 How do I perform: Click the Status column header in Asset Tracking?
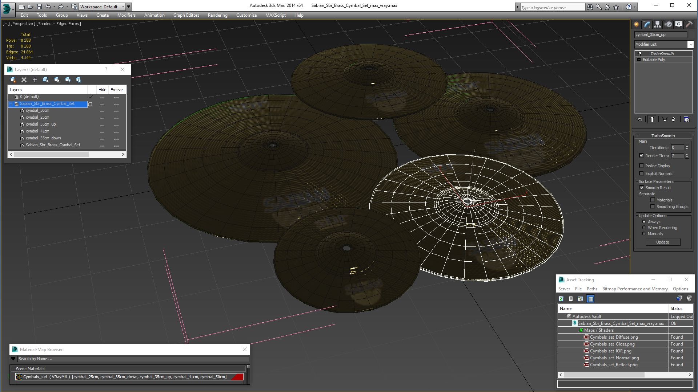tap(681, 309)
